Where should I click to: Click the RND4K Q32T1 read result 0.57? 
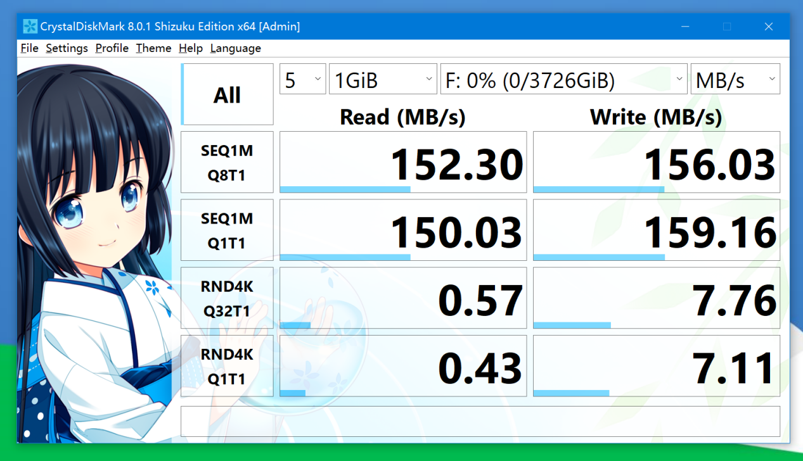pyautogui.click(x=403, y=298)
